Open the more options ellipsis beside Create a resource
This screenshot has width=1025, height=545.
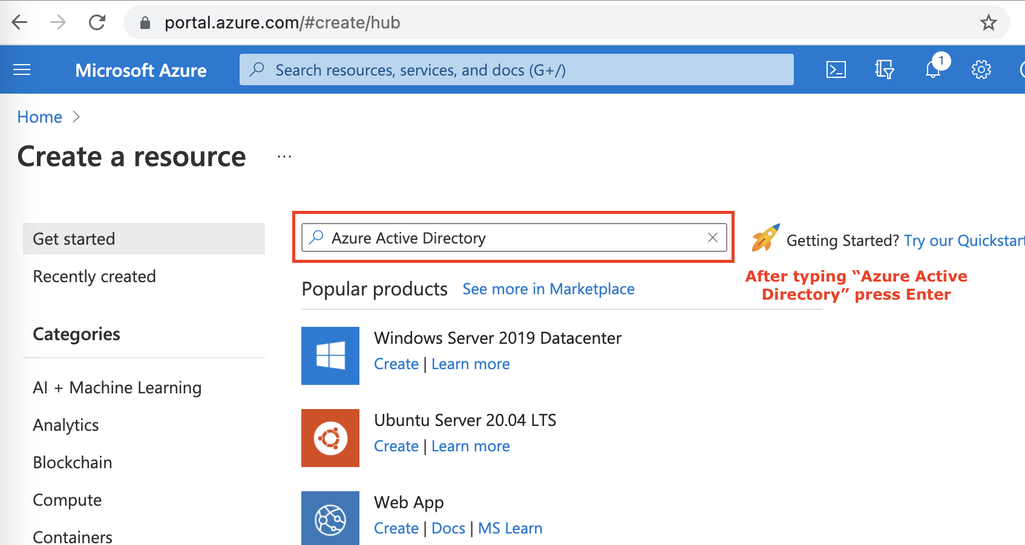tap(284, 157)
